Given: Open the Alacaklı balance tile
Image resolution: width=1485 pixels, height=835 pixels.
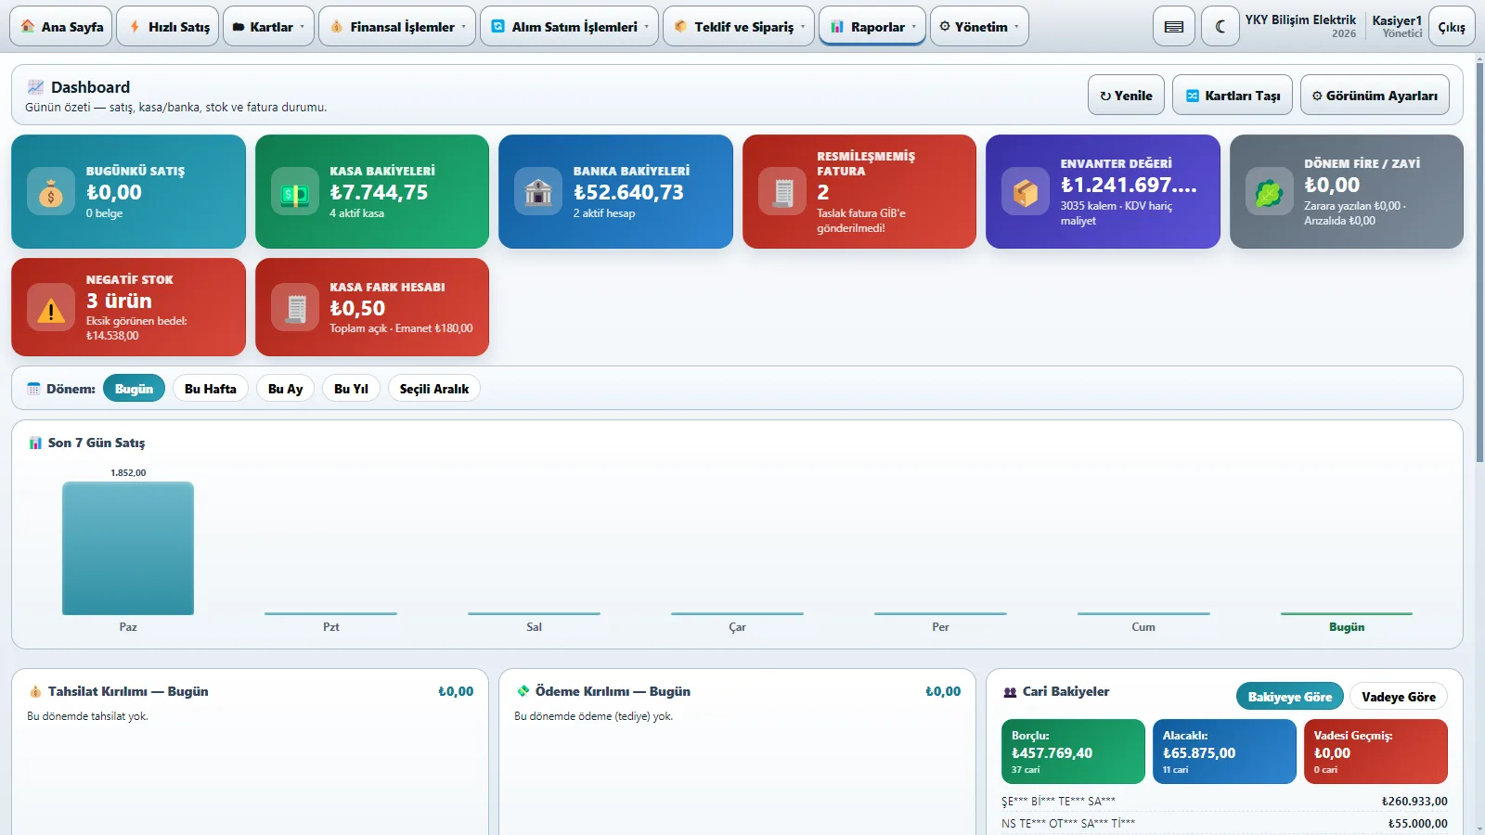Looking at the screenshot, I should (1224, 751).
